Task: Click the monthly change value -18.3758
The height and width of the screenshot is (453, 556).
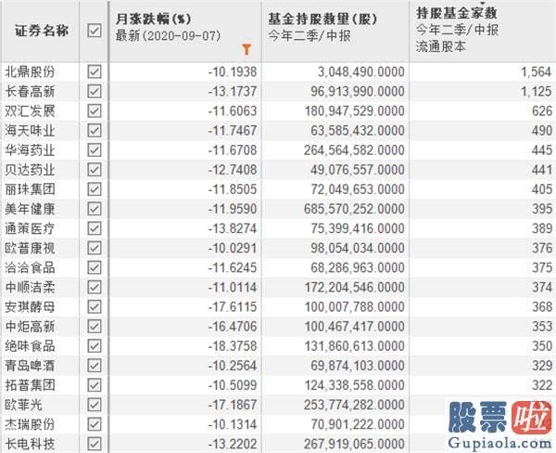Action: [x=233, y=345]
